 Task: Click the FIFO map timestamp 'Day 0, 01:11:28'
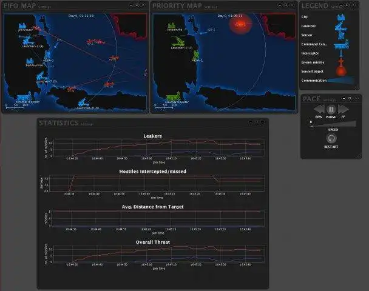pos(81,16)
